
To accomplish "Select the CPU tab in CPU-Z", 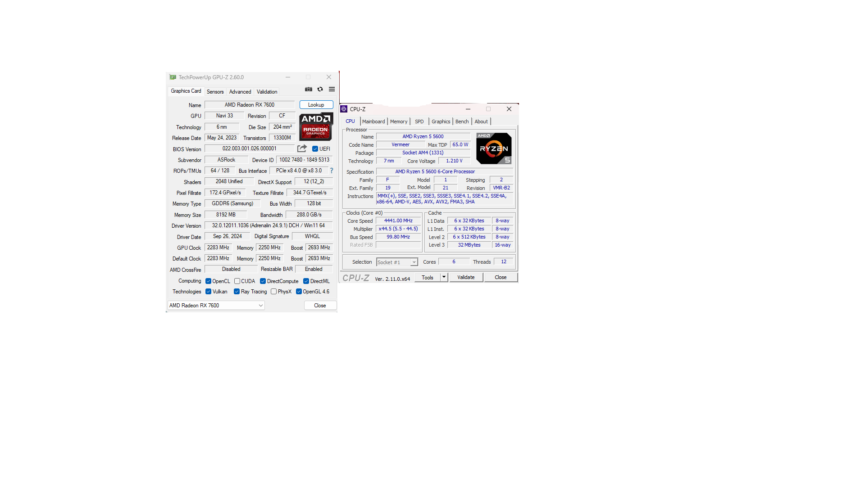I will coord(351,121).
